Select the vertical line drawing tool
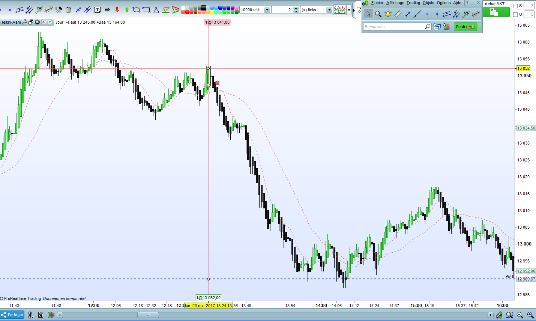Image resolution: width=536 pixels, height=321 pixels. [x=10, y=10]
